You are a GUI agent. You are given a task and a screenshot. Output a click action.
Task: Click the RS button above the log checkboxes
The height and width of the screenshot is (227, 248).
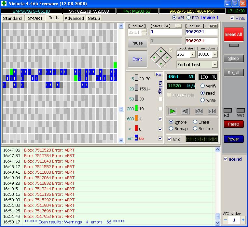(158, 74)
